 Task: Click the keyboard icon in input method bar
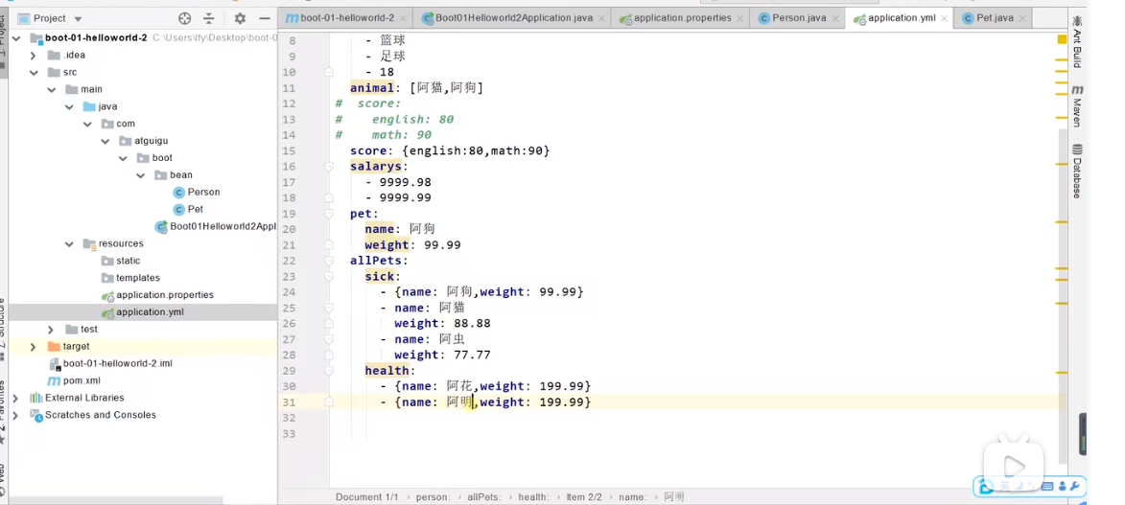1047,487
